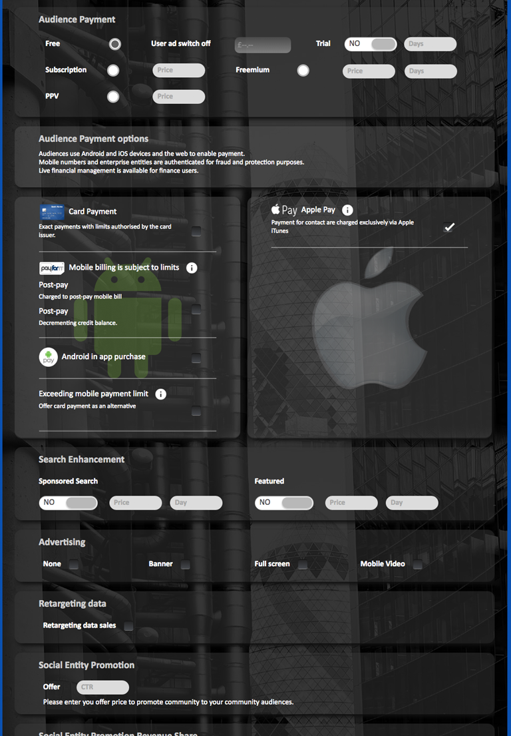Viewport: 511px width, 736px height.
Task: Click the Freemium Days field
Action: click(x=431, y=71)
